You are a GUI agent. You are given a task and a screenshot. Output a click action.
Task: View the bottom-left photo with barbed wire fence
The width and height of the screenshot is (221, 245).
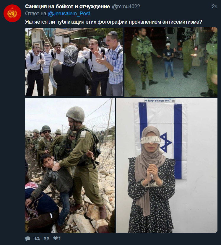click(70, 166)
